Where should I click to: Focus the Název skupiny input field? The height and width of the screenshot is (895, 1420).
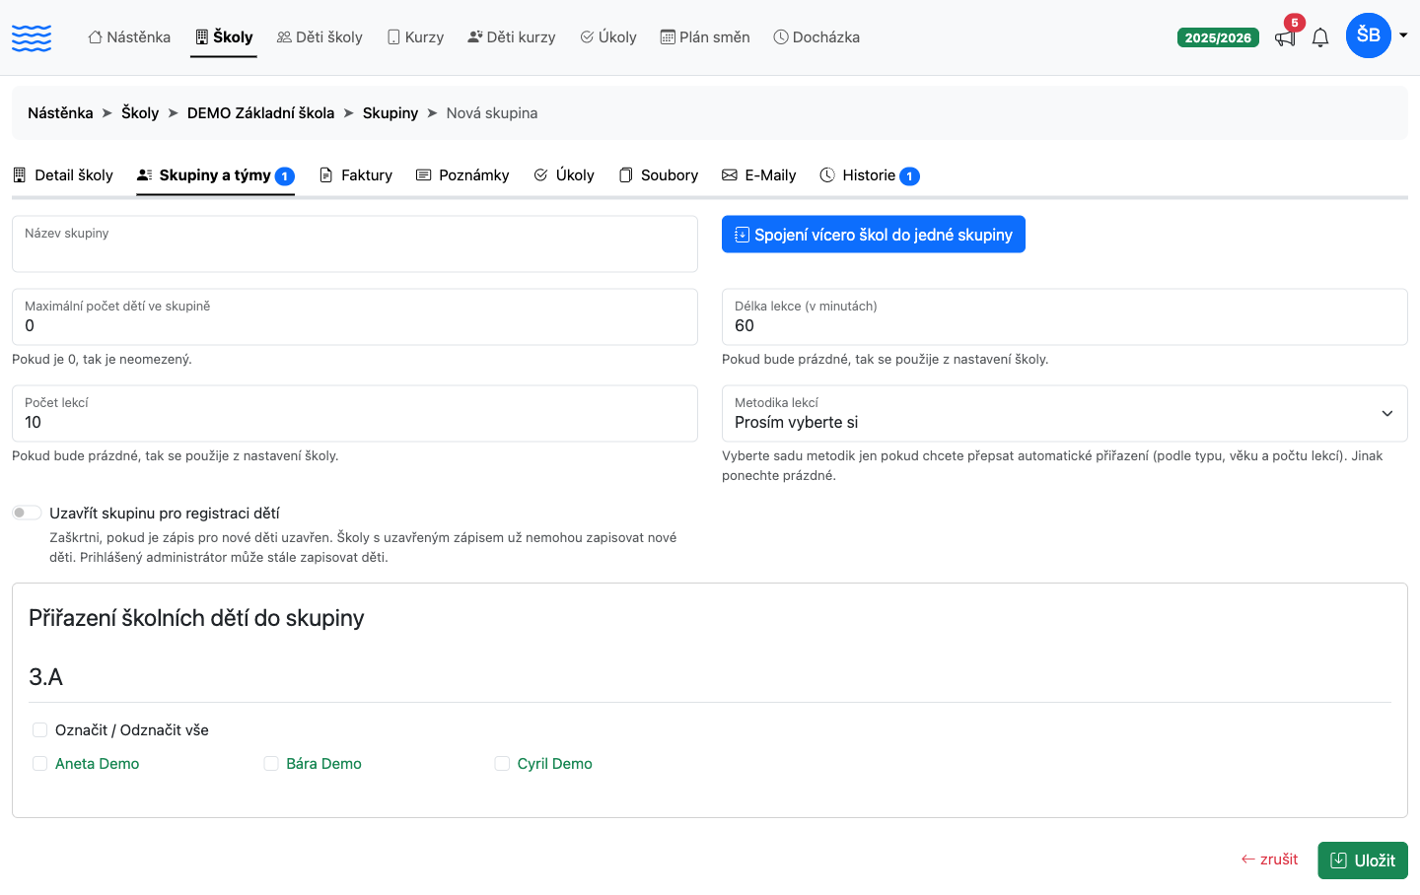(355, 243)
